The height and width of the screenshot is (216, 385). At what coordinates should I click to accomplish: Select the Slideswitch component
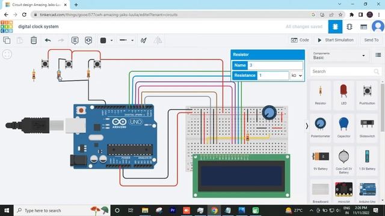pyautogui.click(x=367, y=128)
